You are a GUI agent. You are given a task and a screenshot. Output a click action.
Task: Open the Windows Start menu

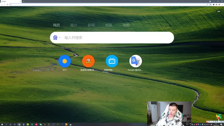(x=2, y=125)
